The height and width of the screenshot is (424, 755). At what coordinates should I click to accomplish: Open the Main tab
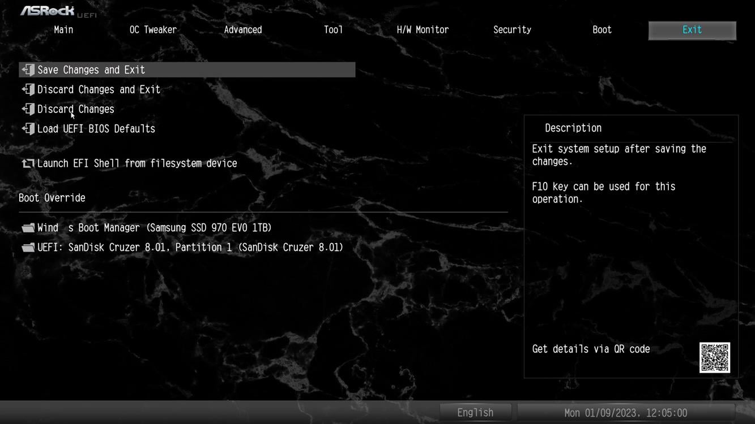[63, 30]
